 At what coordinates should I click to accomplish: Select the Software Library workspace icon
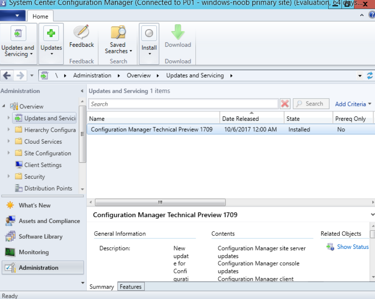pyautogui.click(x=10, y=236)
